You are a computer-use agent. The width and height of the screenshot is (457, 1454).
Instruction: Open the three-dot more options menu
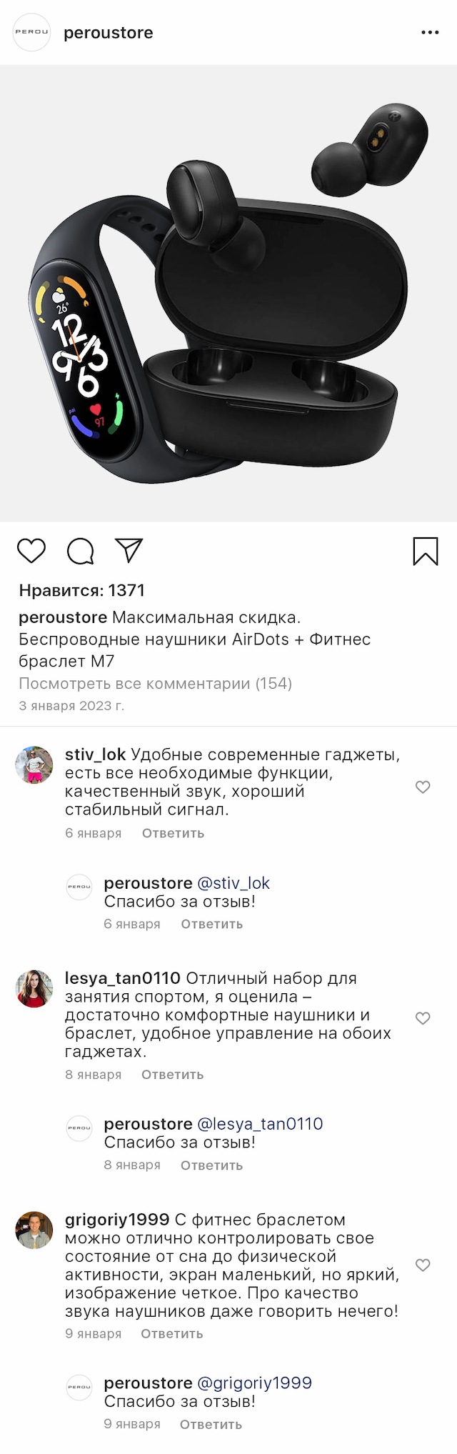pos(430,33)
